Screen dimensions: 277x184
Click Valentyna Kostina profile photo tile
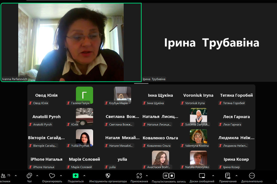[199, 138]
